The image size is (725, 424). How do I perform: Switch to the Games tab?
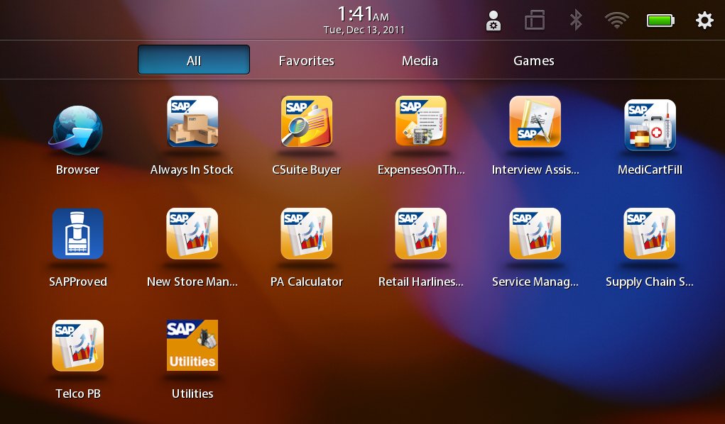pyautogui.click(x=533, y=60)
